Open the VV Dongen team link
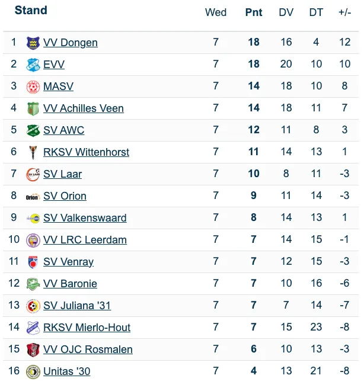The width and height of the screenshot is (364, 388). tap(71, 43)
